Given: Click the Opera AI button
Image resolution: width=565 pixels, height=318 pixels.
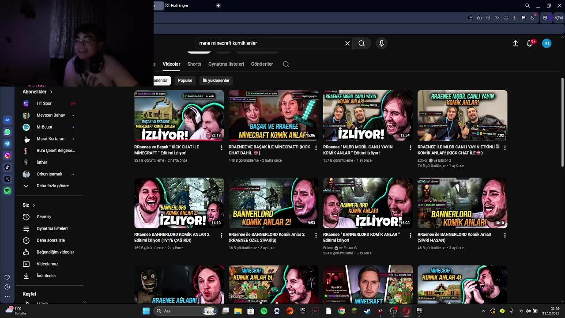Looking at the screenshot, I should coord(559,18).
